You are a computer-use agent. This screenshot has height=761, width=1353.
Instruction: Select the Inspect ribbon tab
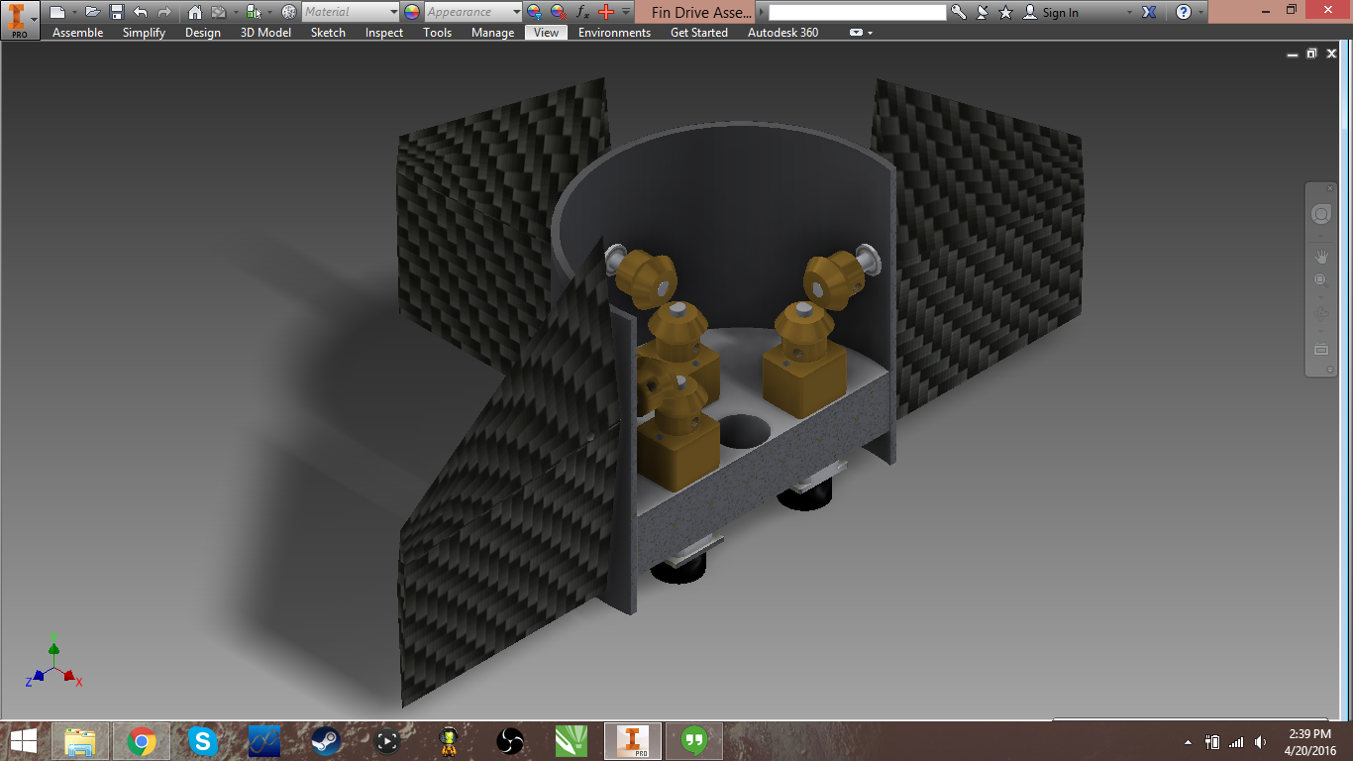[x=384, y=33]
